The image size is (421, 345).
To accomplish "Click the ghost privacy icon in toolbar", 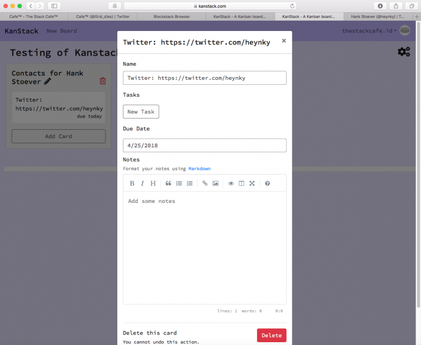I will click(x=115, y=6).
